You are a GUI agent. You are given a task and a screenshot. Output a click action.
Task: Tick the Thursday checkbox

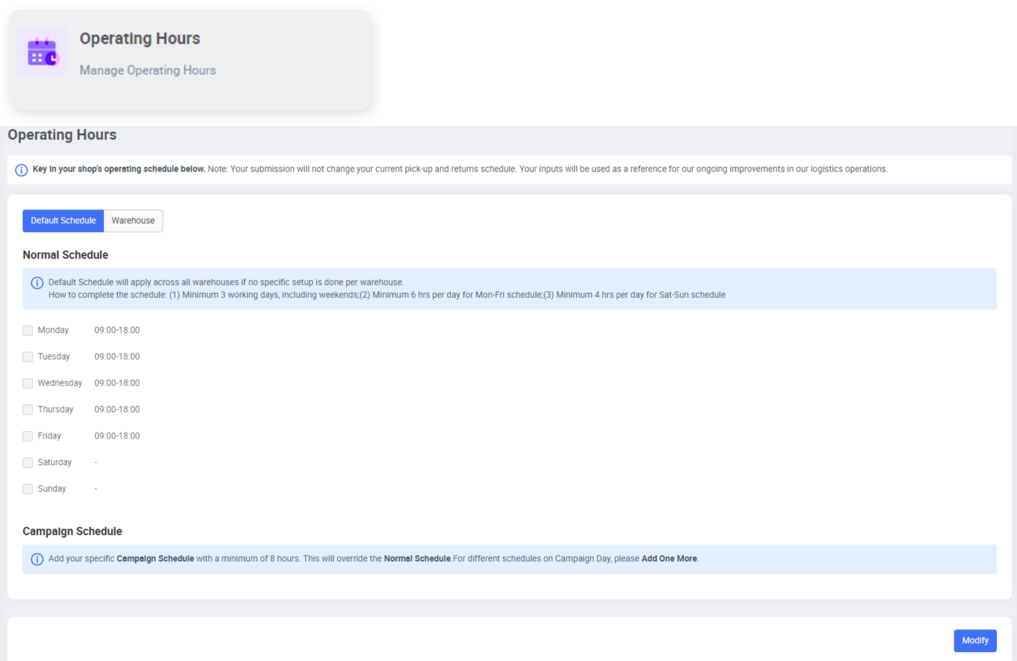(x=27, y=410)
